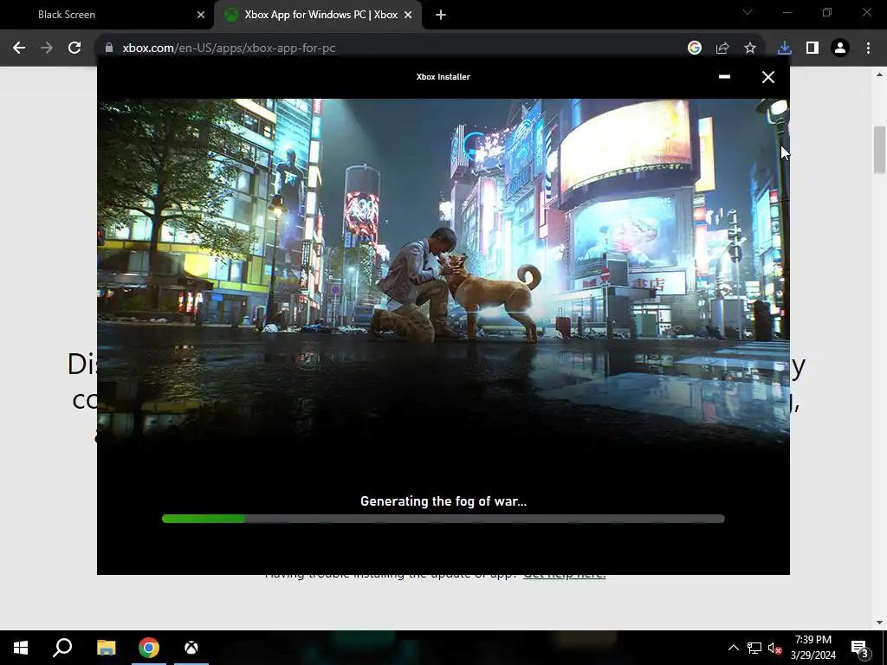Open a new Chrome tab
Image resolution: width=887 pixels, height=665 pixels.
click(441, 15)
